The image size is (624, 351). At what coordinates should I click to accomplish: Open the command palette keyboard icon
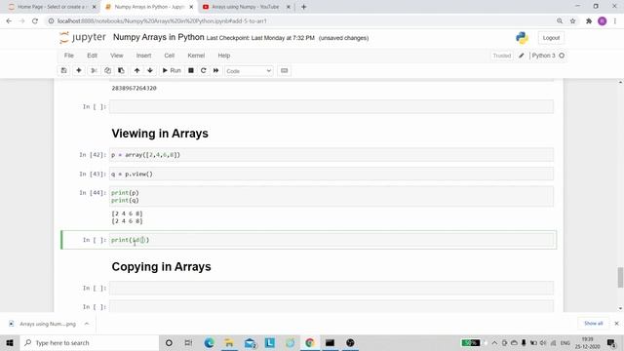(x=284, y=70)
